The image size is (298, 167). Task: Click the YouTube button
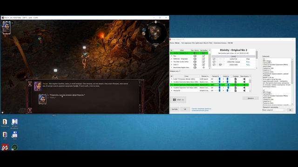pyautogui.click(x=175, y=109)
